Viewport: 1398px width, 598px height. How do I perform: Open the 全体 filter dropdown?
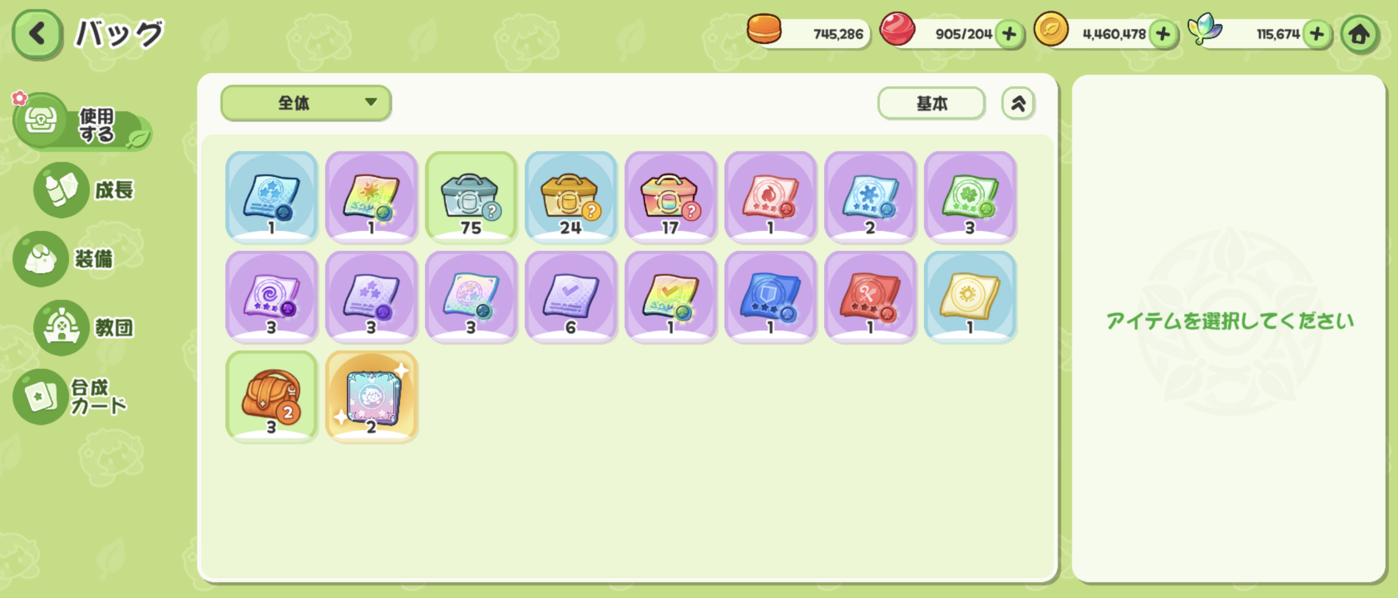click(305, 103)
